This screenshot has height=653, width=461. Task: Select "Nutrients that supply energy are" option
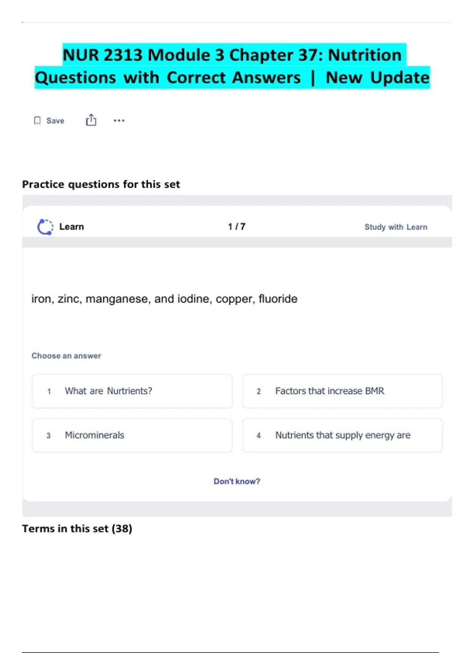coord(342,435)
